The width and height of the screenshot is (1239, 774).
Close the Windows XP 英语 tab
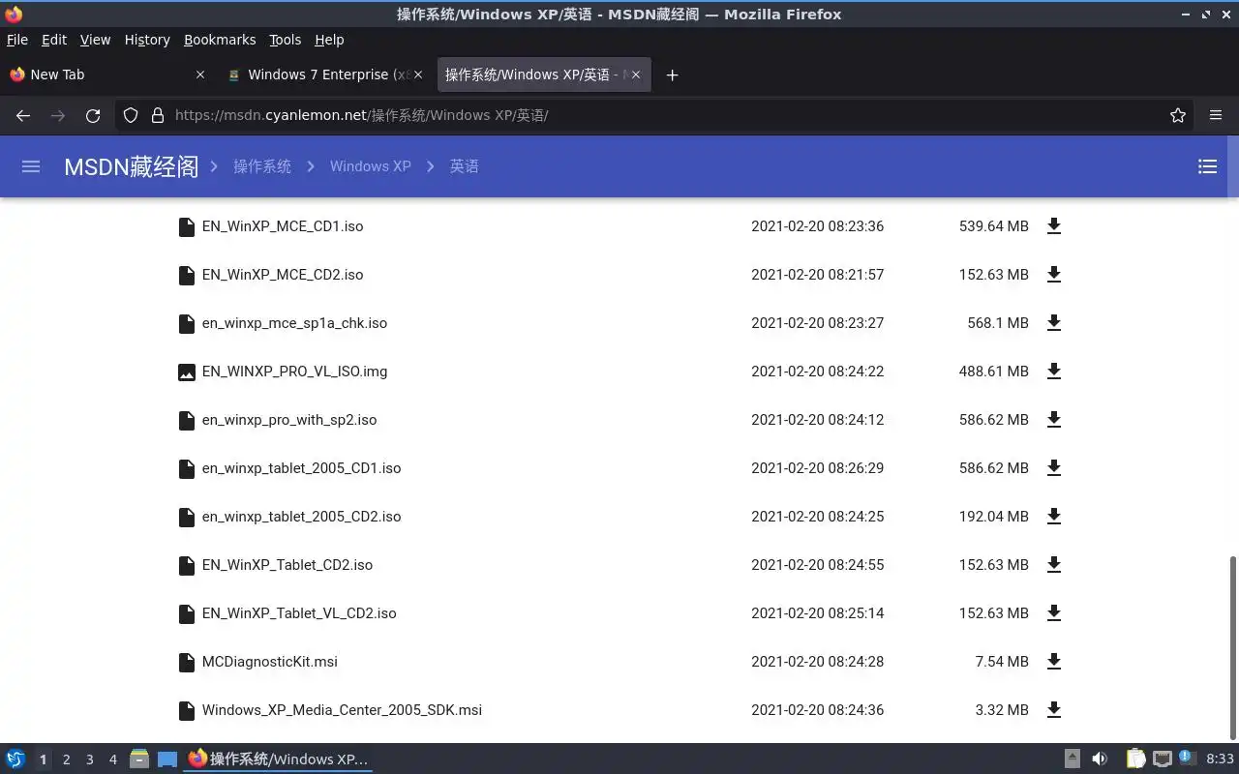click(x=636, y=74)
